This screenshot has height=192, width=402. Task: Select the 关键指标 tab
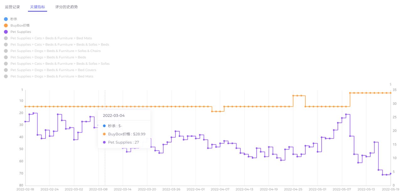coord(37,7)
